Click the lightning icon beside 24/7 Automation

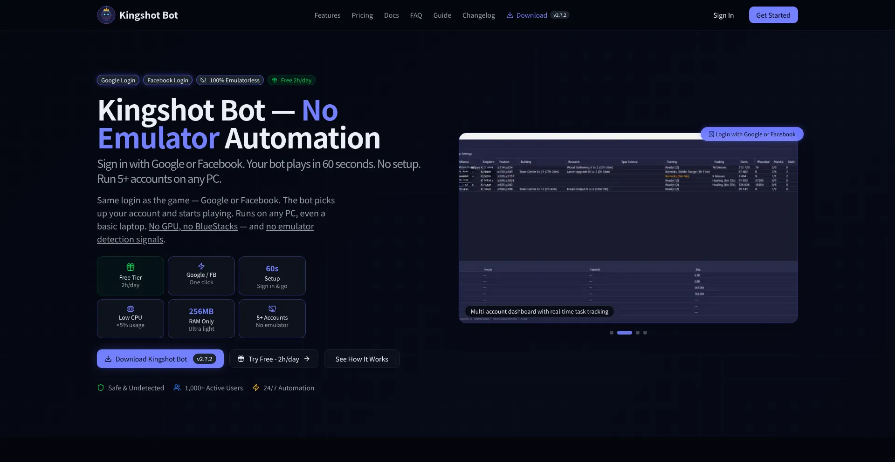[256, 388]
